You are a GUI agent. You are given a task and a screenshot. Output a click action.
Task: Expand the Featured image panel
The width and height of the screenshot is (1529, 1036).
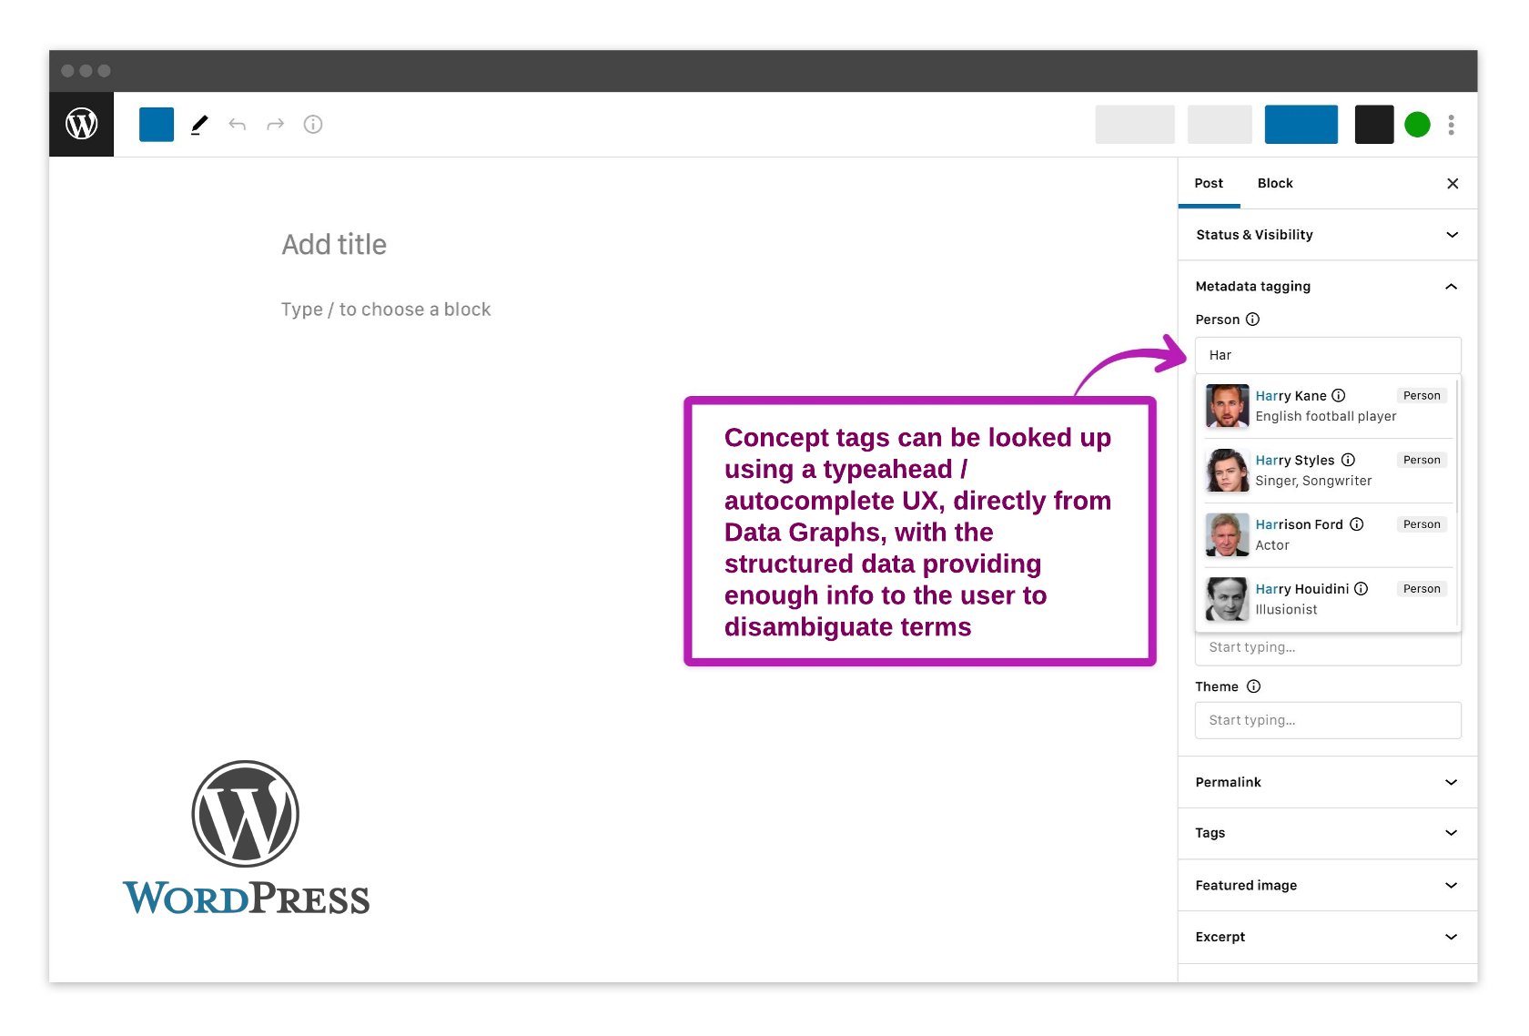pyautogui.click(x=1451, y=885)
